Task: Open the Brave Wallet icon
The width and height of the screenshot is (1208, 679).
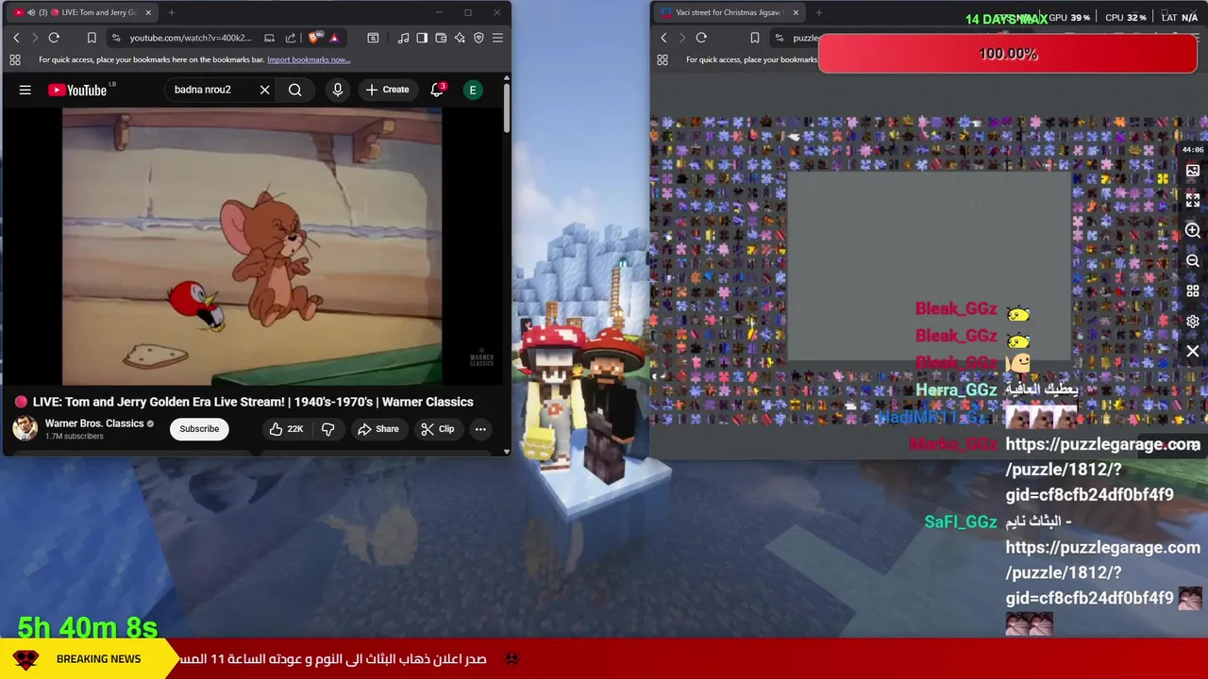Action: 441,38
